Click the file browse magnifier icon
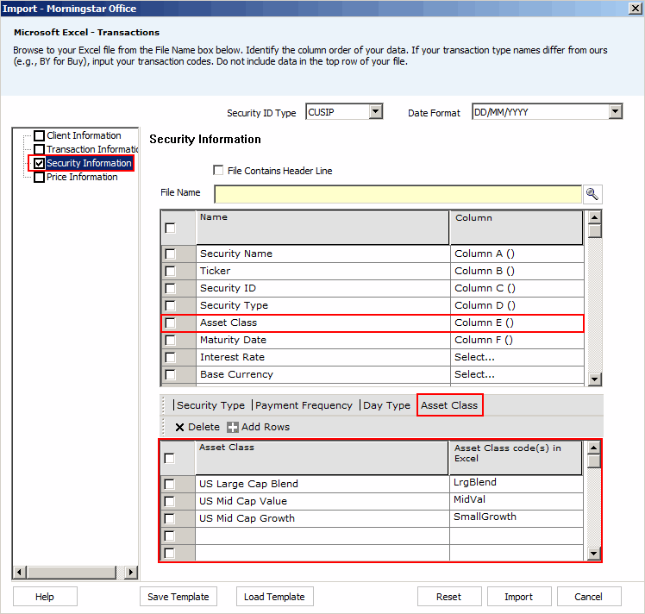 [592, 194]
